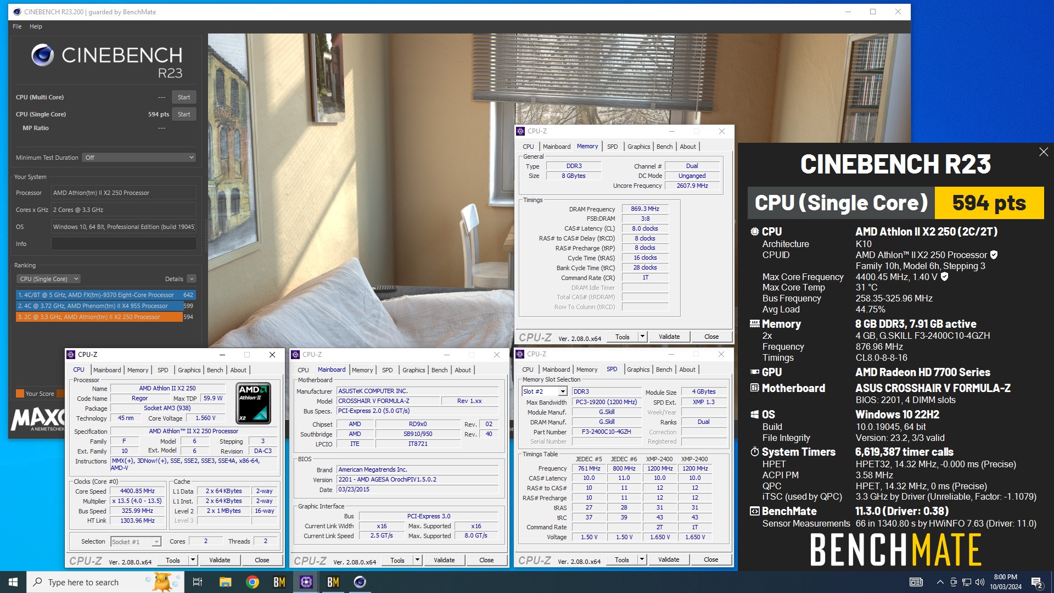
Task: Click the CPU-Z icon in Memory window title
Action: (520, 131)
